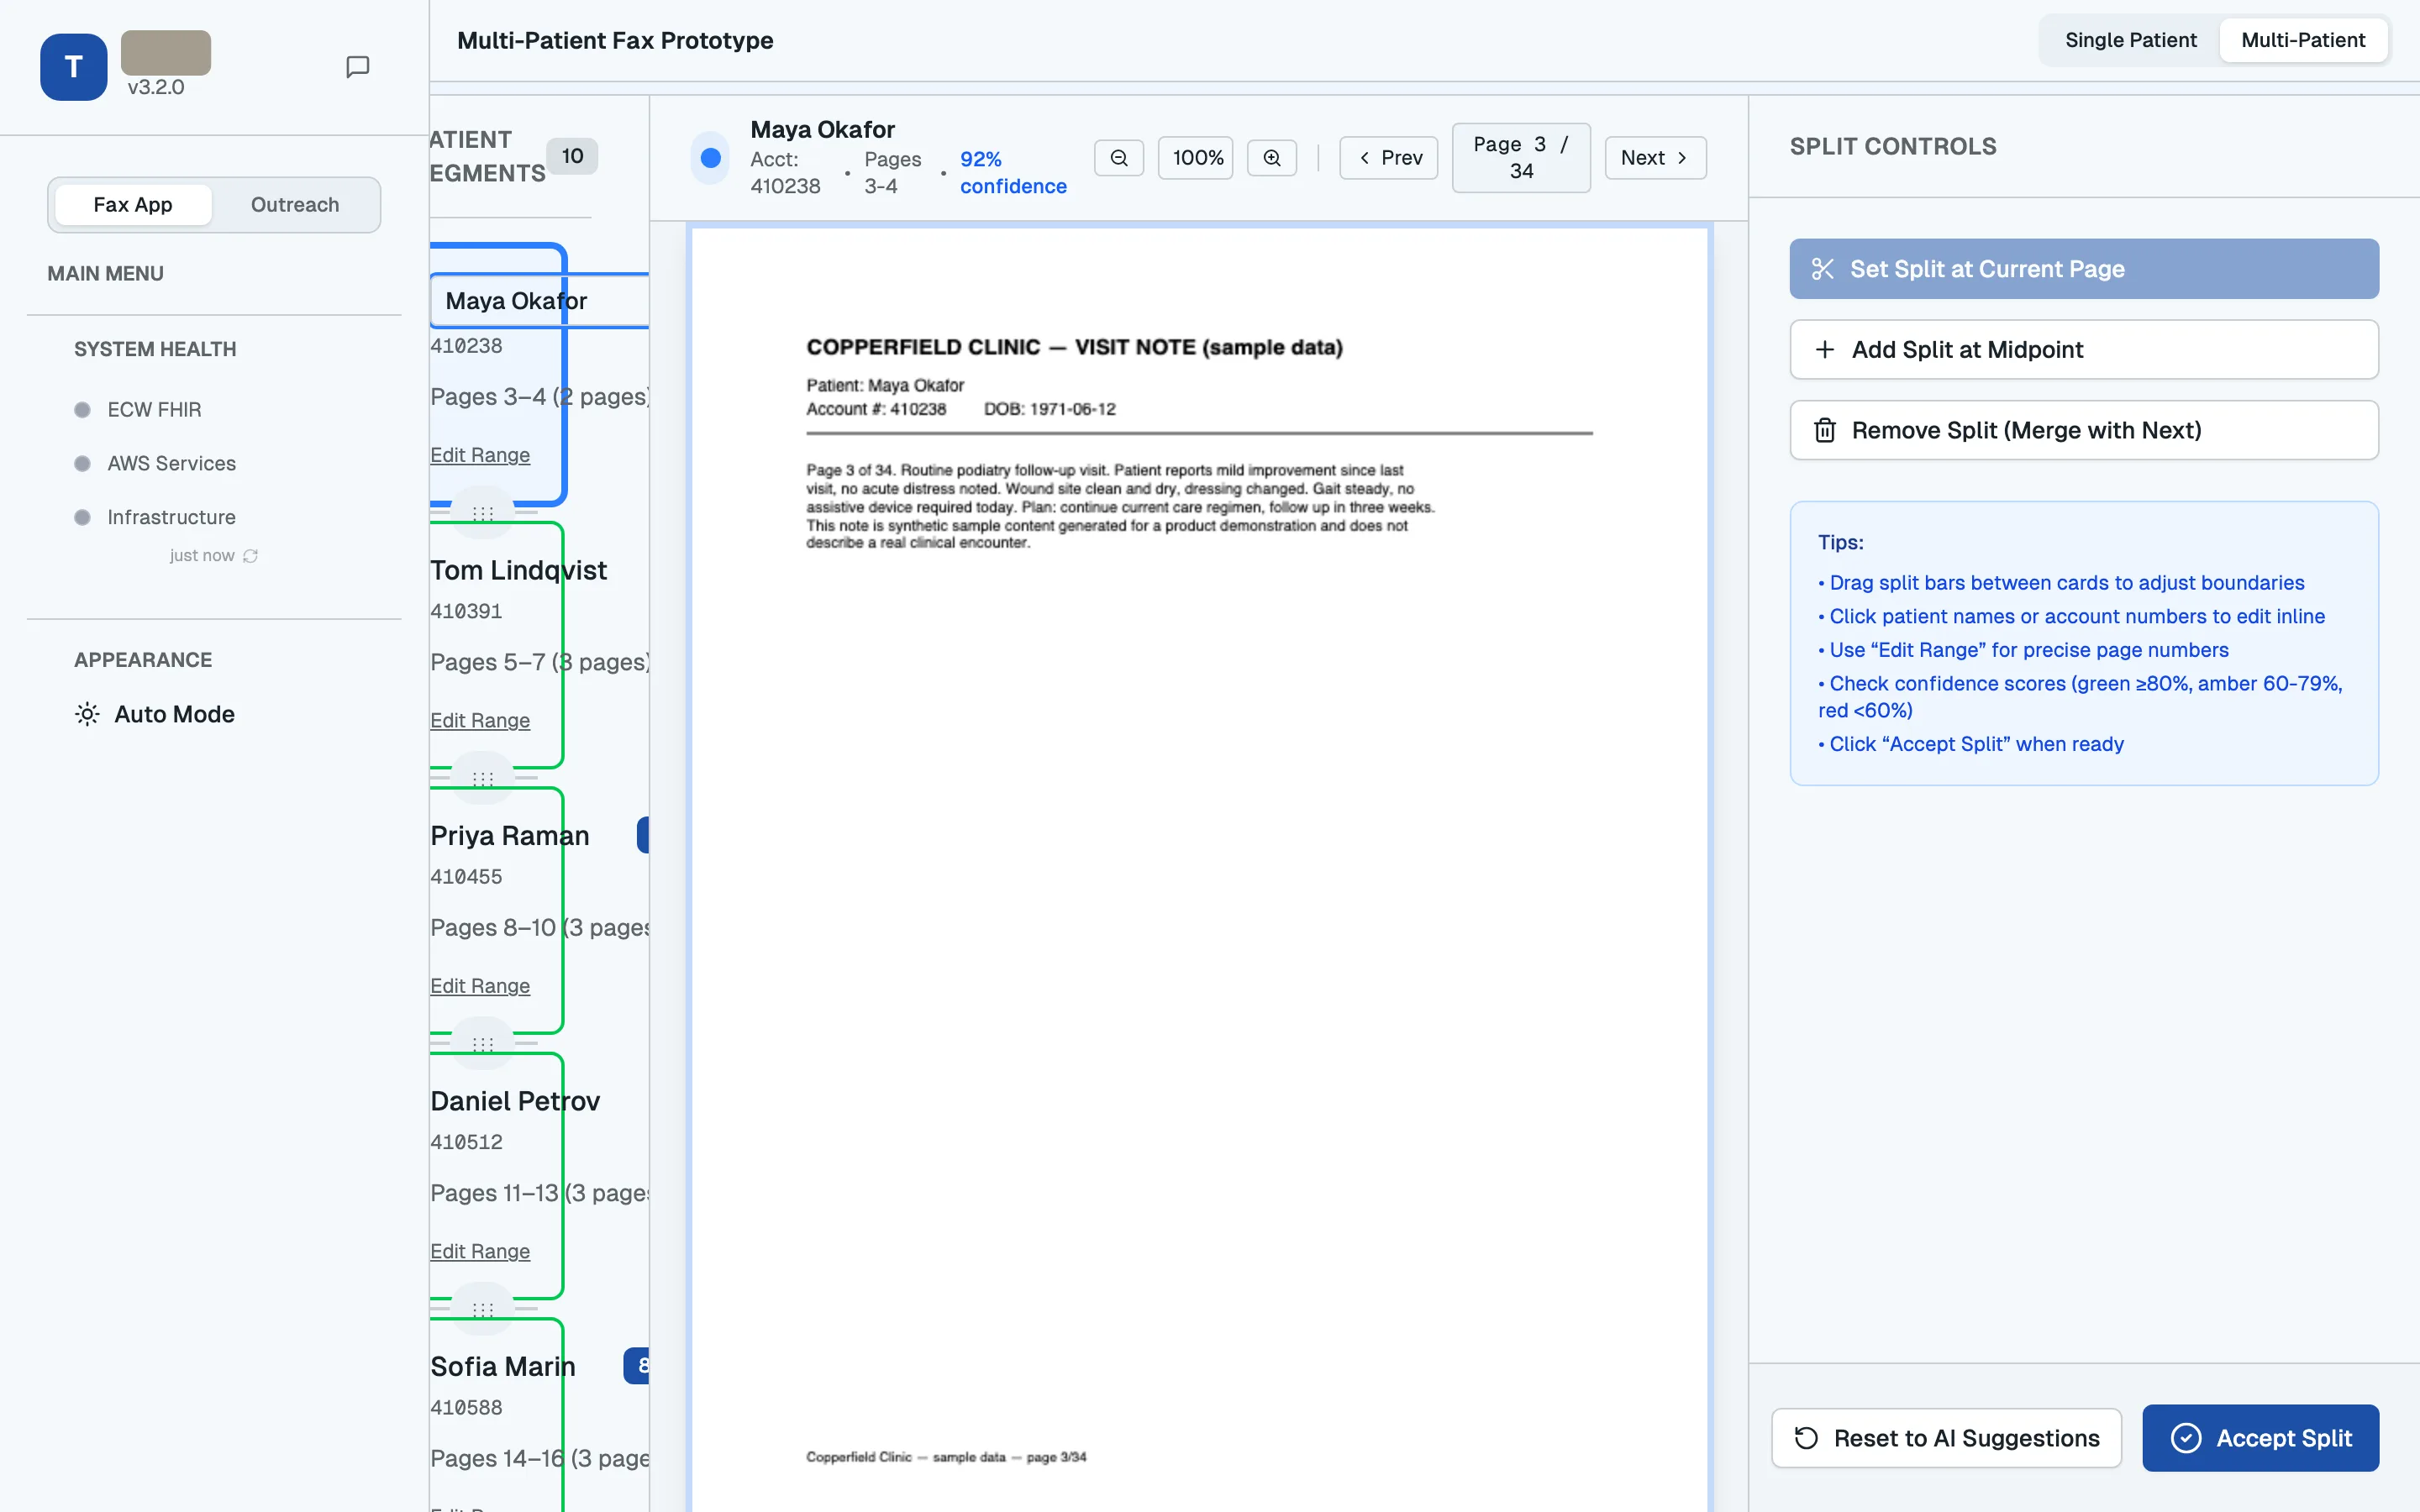
Task: Grab the split bar handle below Maya Okafor card
Action: (x=483, y=513)
